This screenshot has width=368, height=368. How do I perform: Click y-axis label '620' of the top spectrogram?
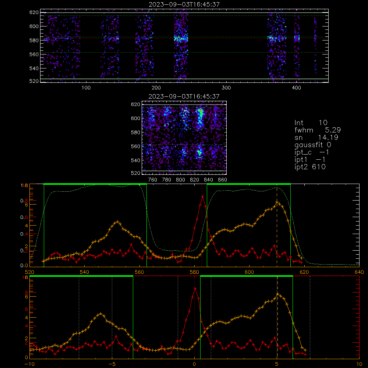34,13
